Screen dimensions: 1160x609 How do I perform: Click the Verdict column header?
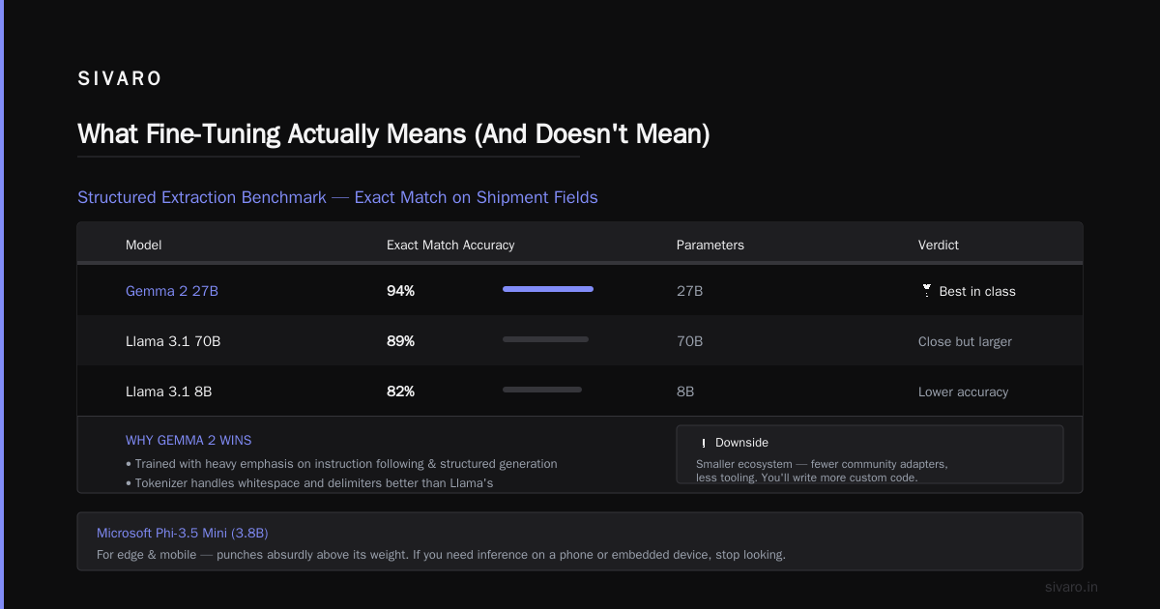(x=939, y=245)
